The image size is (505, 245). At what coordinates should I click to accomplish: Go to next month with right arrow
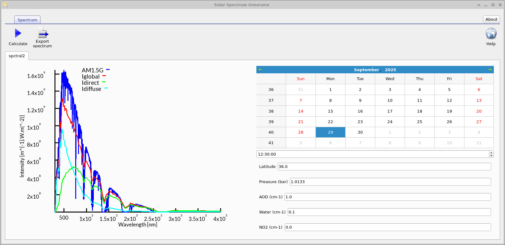point(490,70)
